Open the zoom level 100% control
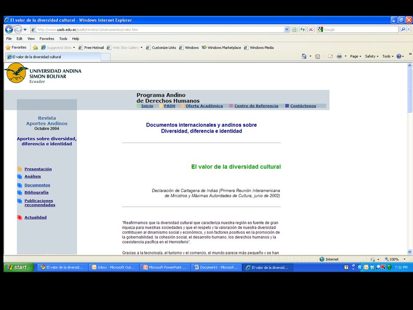The width and height of the screenshot is (413, 310). pos(395,259)
